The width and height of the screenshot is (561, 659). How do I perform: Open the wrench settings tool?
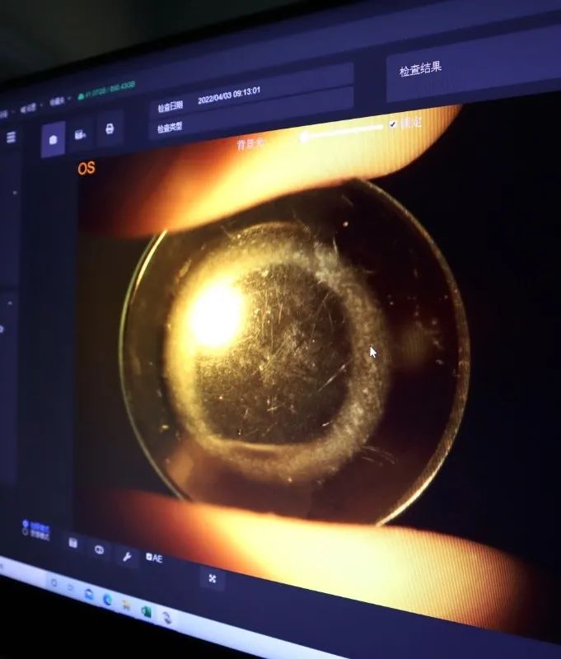pyautogui.click(x=127, y=557)
